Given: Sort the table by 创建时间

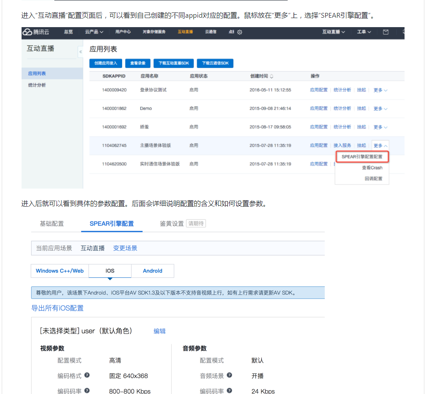Looking at the screenshot, I should 271,76.
